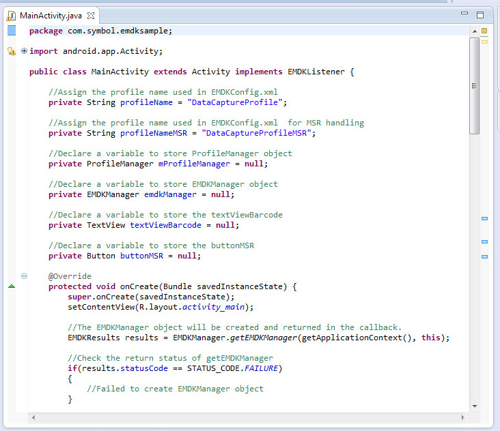Click the horizontal scrollbar left arrow

point(33,416)
